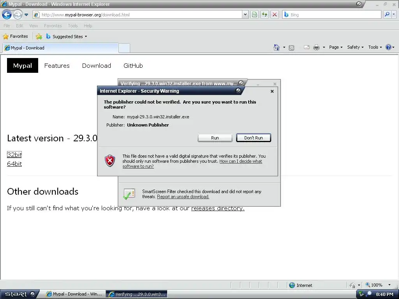Expand the Print dropdown arrow

tap(324, 47)
